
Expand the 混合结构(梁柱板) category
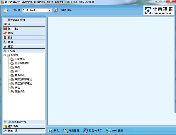(x=24, y=122)
